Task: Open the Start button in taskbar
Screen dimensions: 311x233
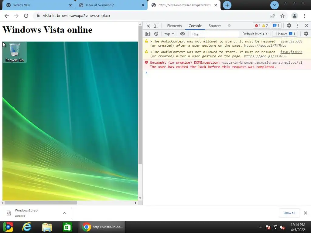Action: 8,227
